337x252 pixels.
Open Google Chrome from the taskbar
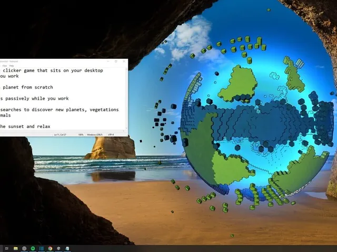(50, 248)
